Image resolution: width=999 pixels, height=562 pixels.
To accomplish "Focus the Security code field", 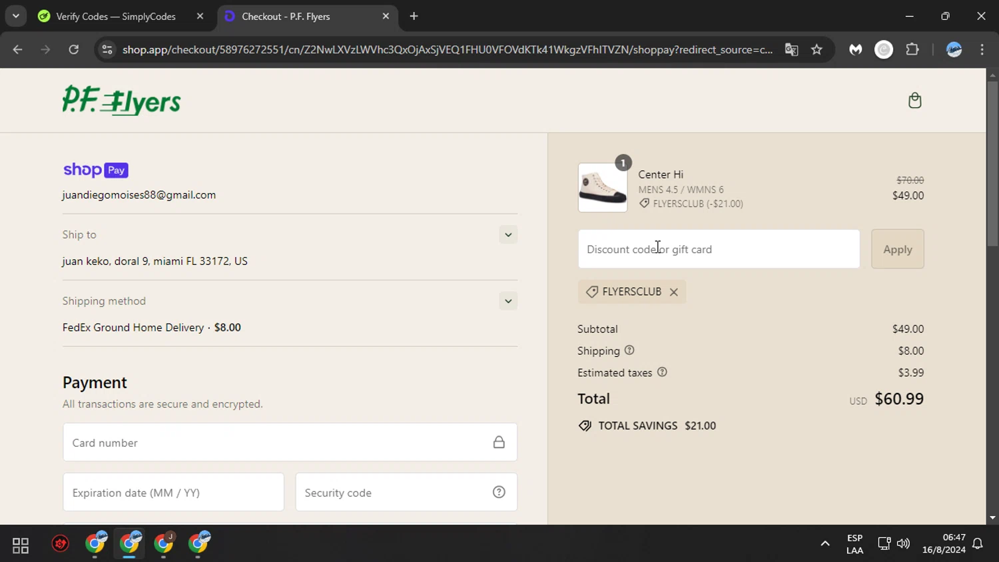I will tap(406, 492).
